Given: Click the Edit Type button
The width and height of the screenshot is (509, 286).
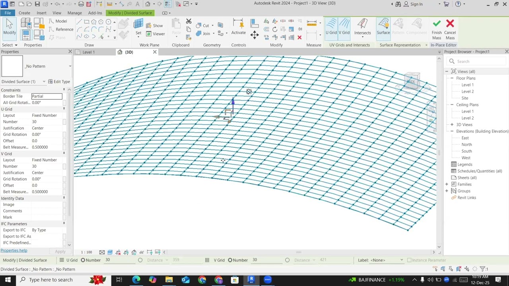Looking at the screenshot, I should (59, 82).
